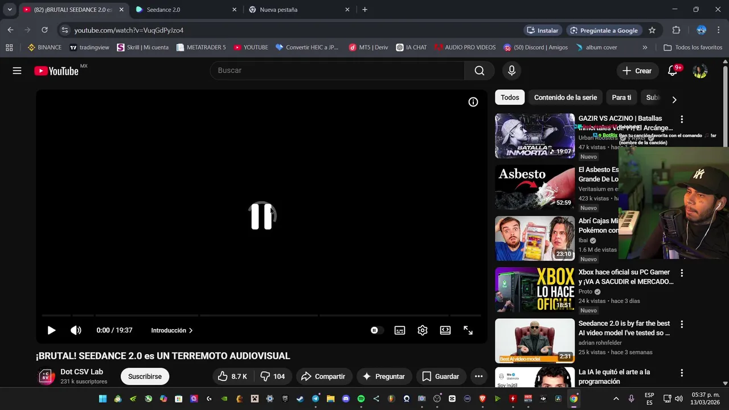Switch to theater mode
Screen dimensions: 729x410
[x=445, y=330]
